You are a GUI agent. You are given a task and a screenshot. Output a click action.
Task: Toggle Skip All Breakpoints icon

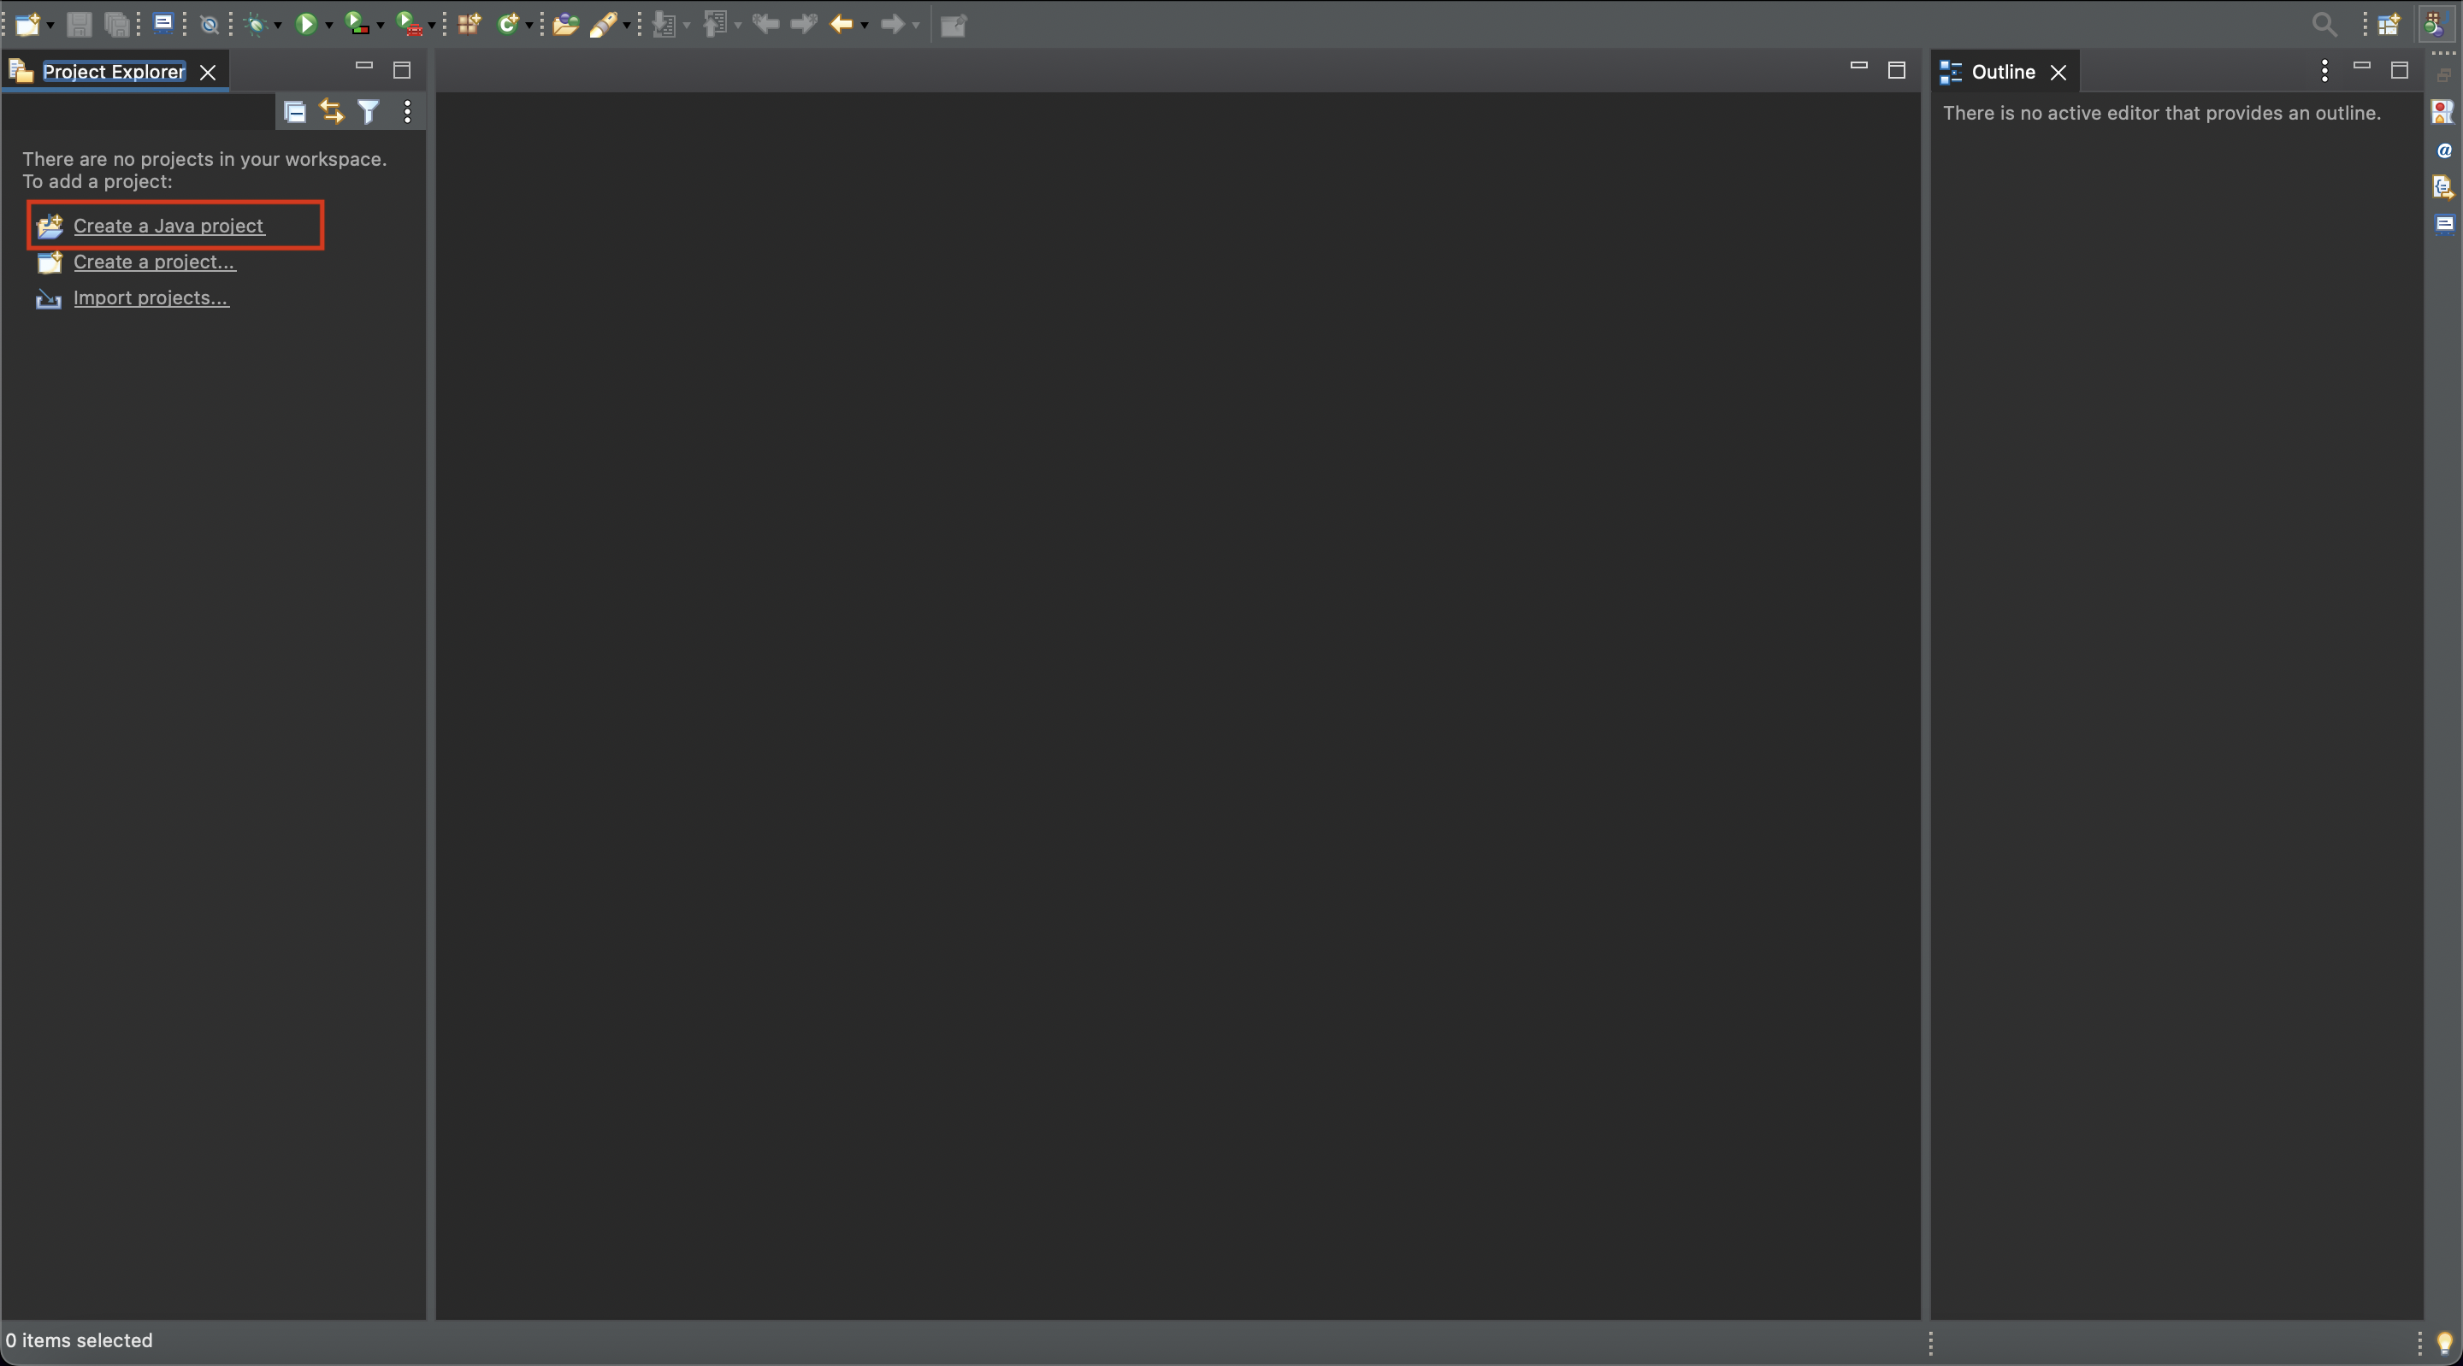pos(210,25)
